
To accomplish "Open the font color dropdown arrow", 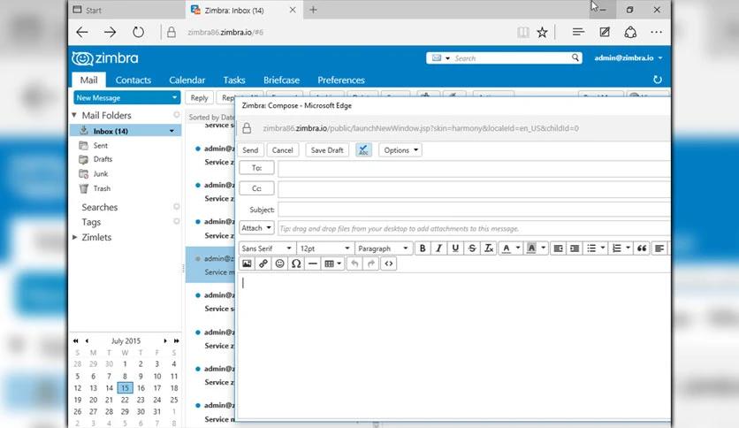I will tap(518, 248).
